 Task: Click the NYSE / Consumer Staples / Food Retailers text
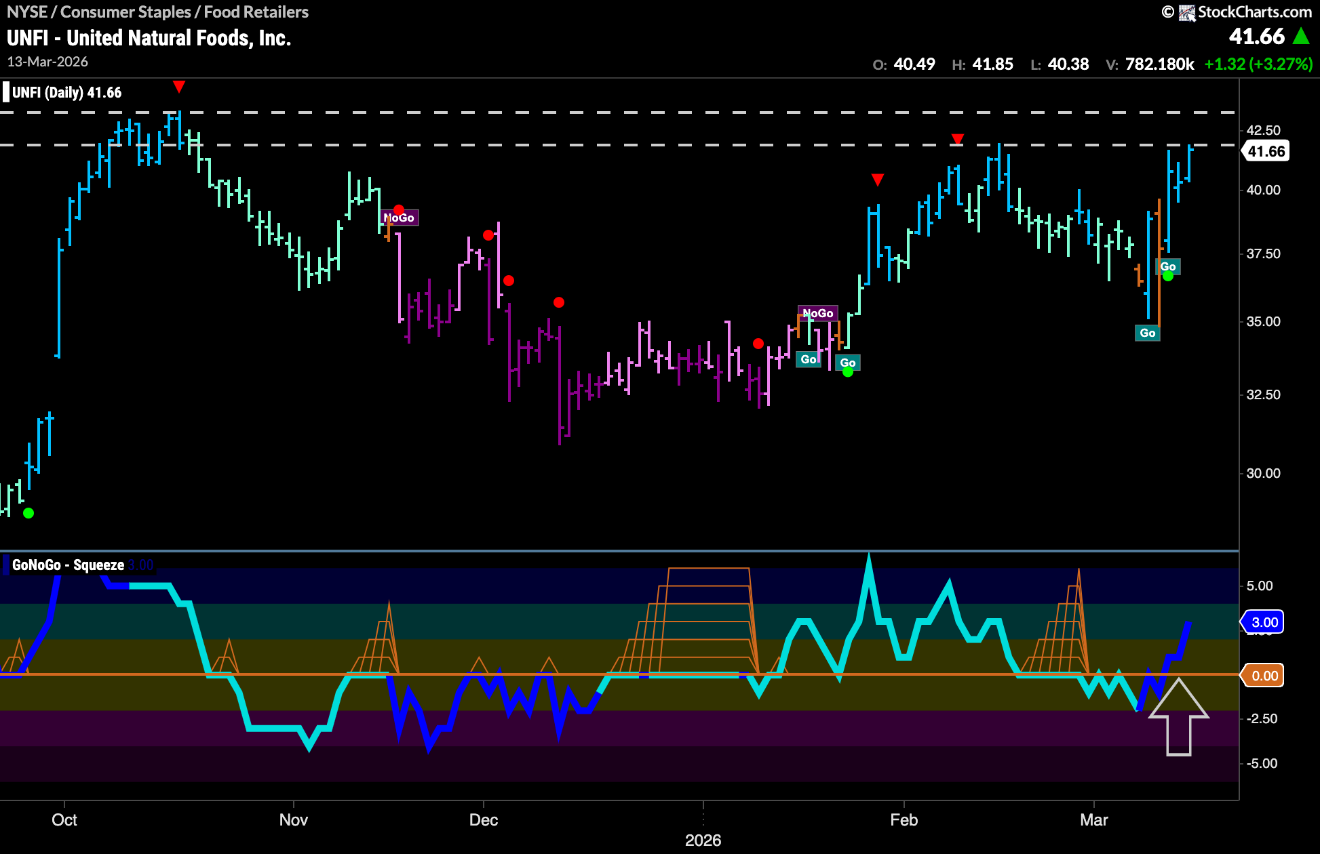tap(157, 12)
